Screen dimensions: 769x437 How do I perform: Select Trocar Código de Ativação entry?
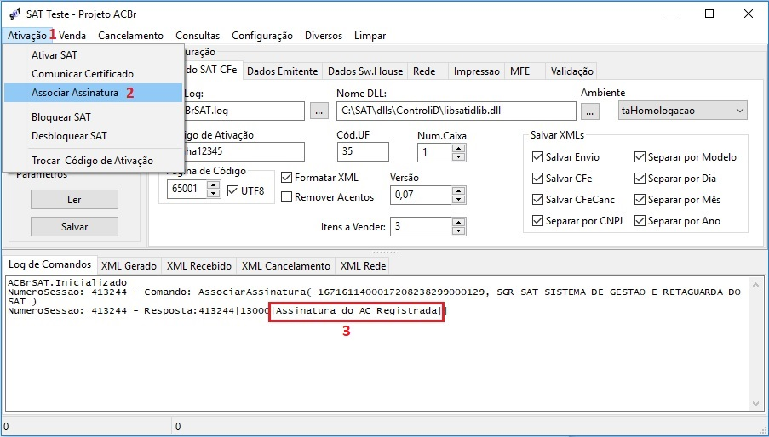click(93, 161)
